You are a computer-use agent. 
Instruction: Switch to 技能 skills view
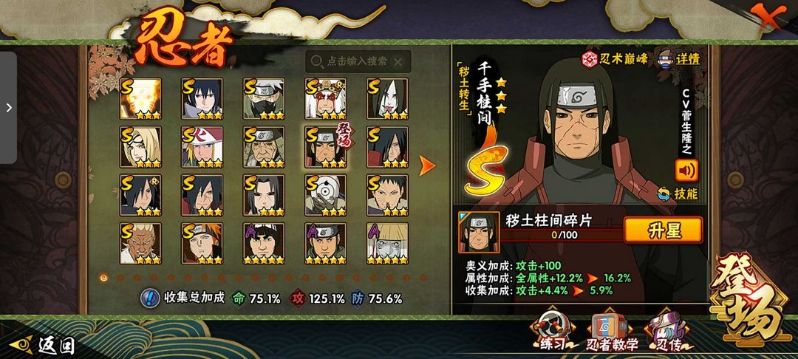tap(678, 194)
